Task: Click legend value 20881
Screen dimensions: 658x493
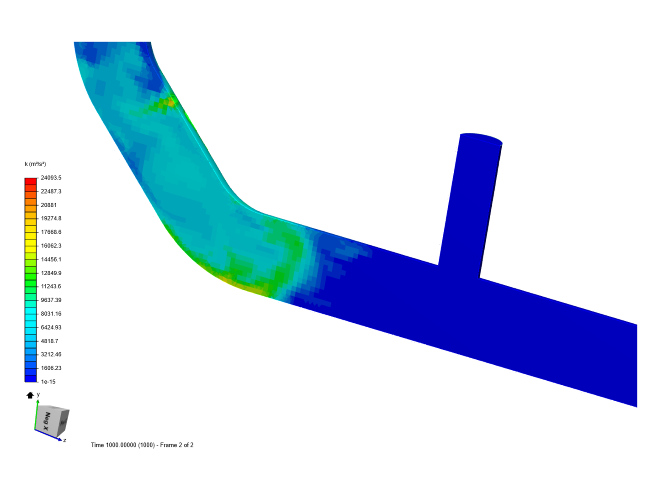Action: point(48,205)
